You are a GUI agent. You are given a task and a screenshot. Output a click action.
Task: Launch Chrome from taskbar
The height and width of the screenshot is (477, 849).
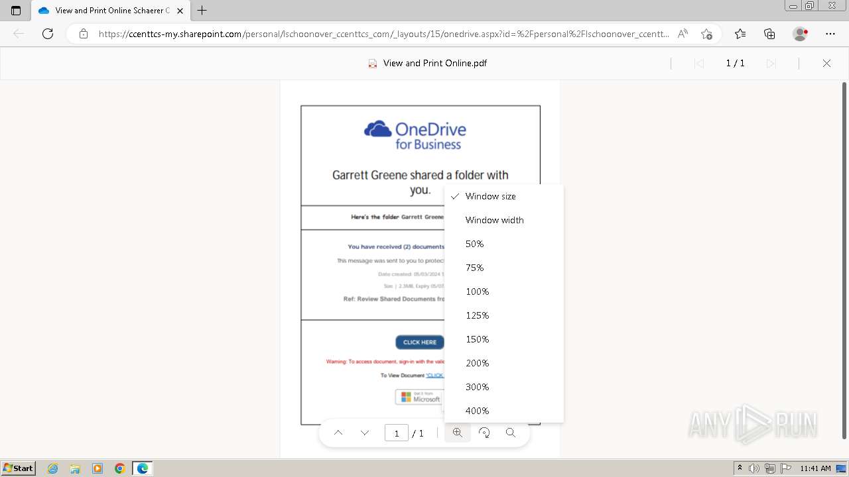(120, 468)
